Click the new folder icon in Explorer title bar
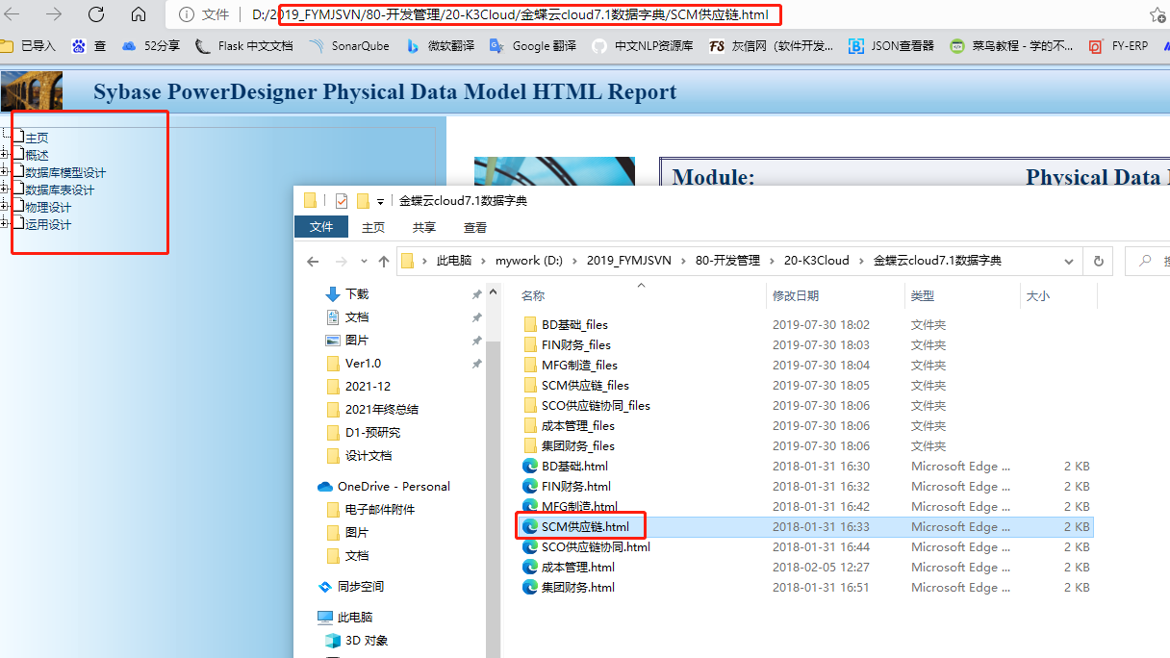Image resolution: width=1170 pixels, height=658 pixels. pyautogui.click(x=363, y=200)
